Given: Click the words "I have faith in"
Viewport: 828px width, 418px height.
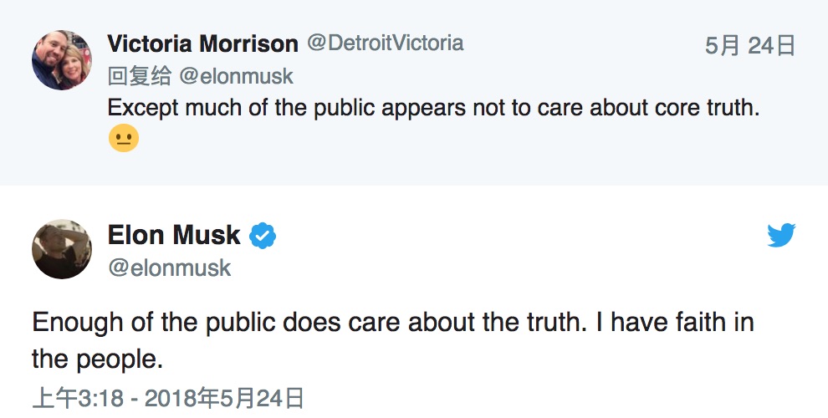Looking at the screenshot, I should click(x=674, y=322).
